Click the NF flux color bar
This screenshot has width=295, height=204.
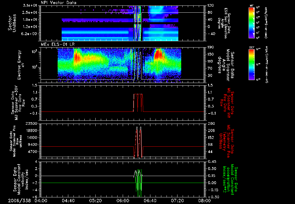click(251, 22)
